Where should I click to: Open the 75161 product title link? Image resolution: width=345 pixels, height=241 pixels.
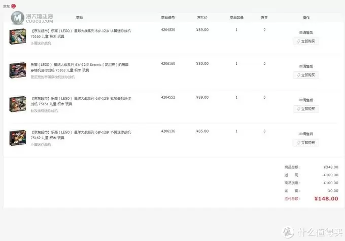click(x=81, y=101)
